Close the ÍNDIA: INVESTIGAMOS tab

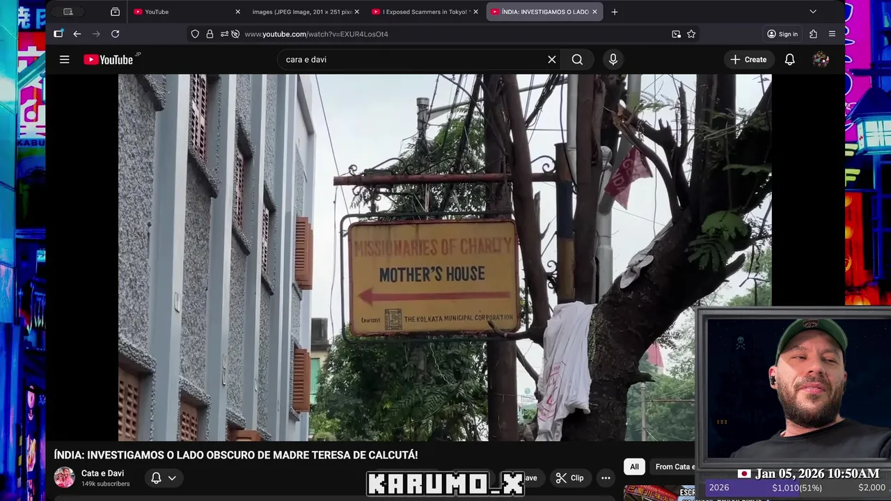[594, 12]
